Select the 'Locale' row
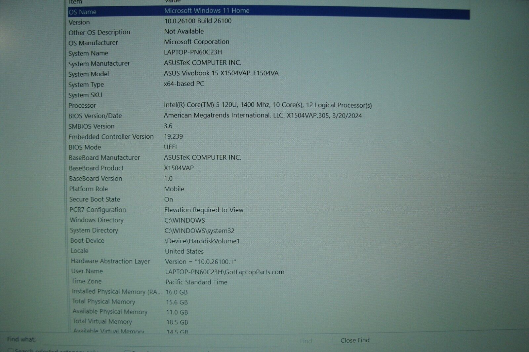The image size is (529, 352). [79, 251]
